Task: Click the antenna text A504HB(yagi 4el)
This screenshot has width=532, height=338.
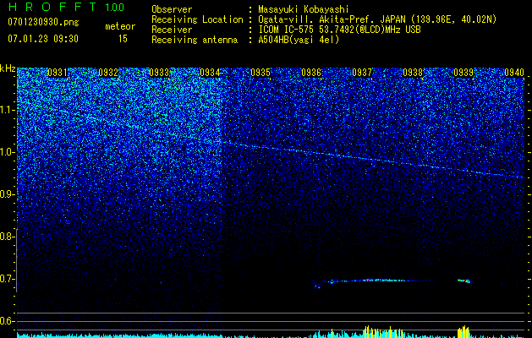Action: 299,40
